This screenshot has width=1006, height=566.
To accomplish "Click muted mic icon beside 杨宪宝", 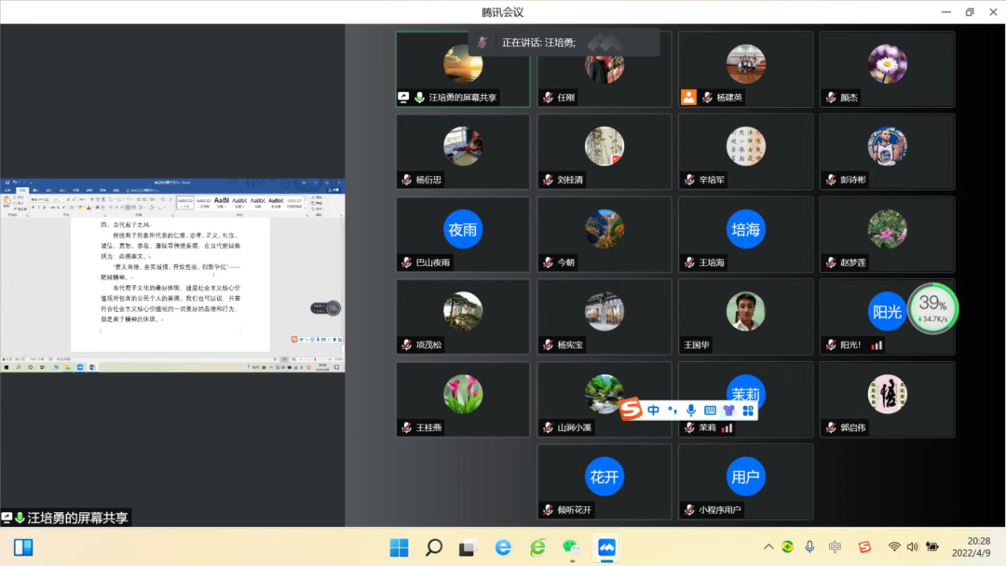I will coord(548,344).
